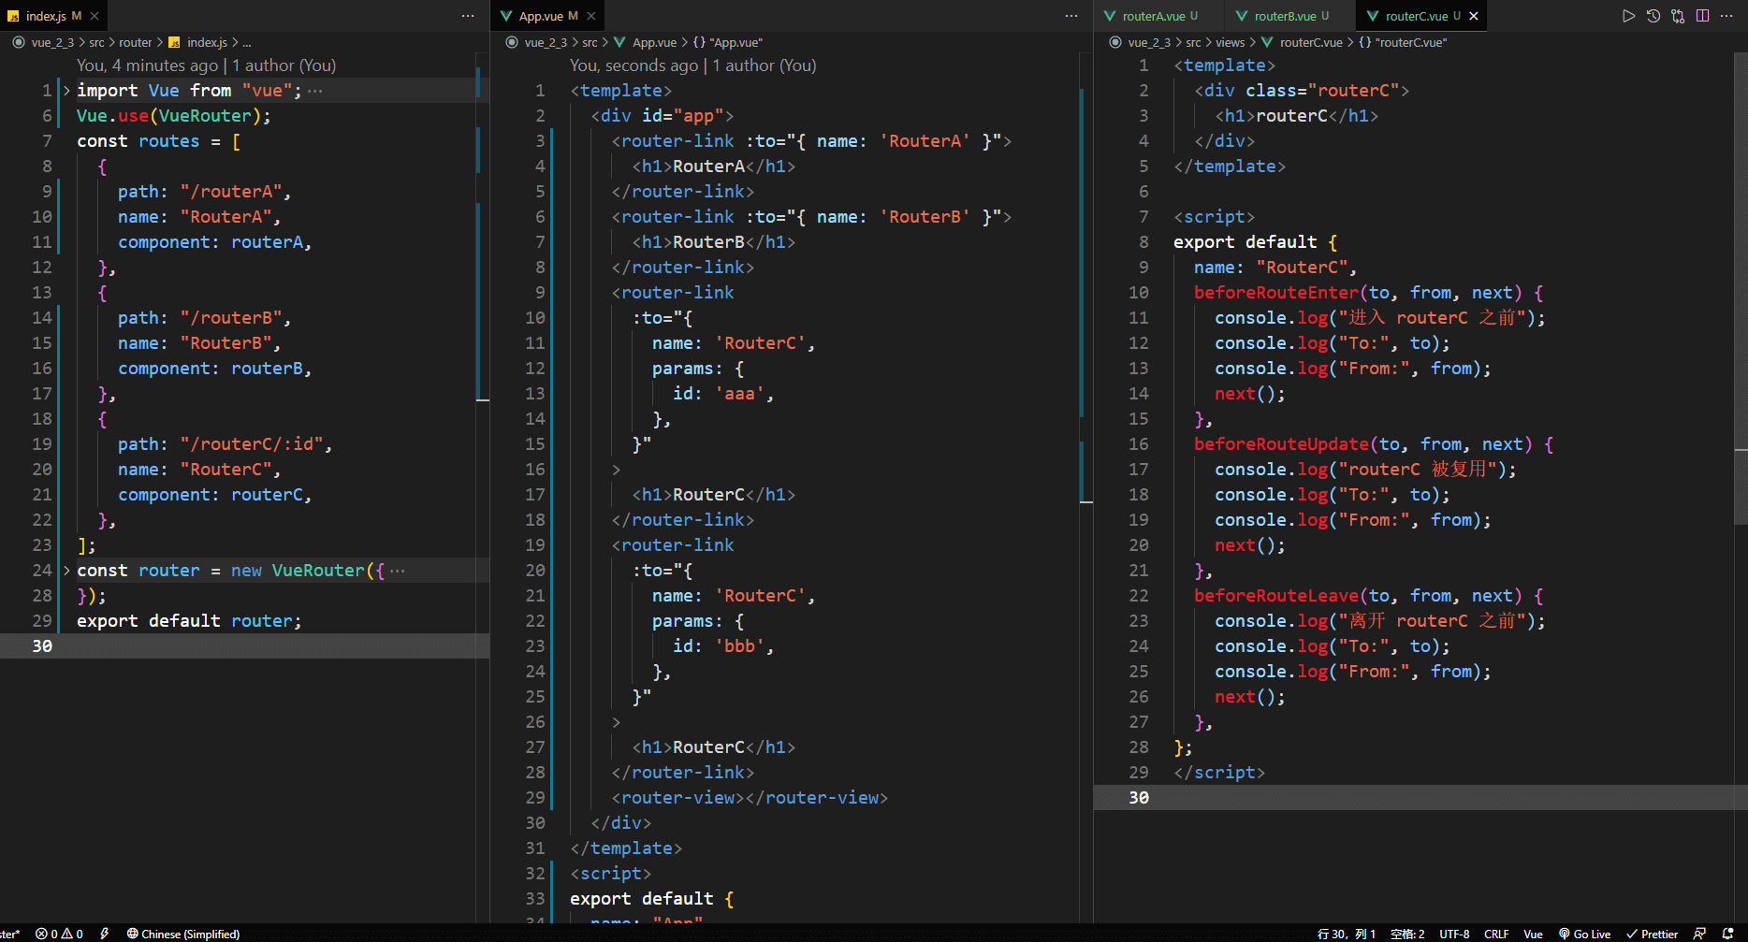This screenshot has height=942, width=1748.
Task: Click "App.vue" symbol breadcrumb
Action: 727,42
